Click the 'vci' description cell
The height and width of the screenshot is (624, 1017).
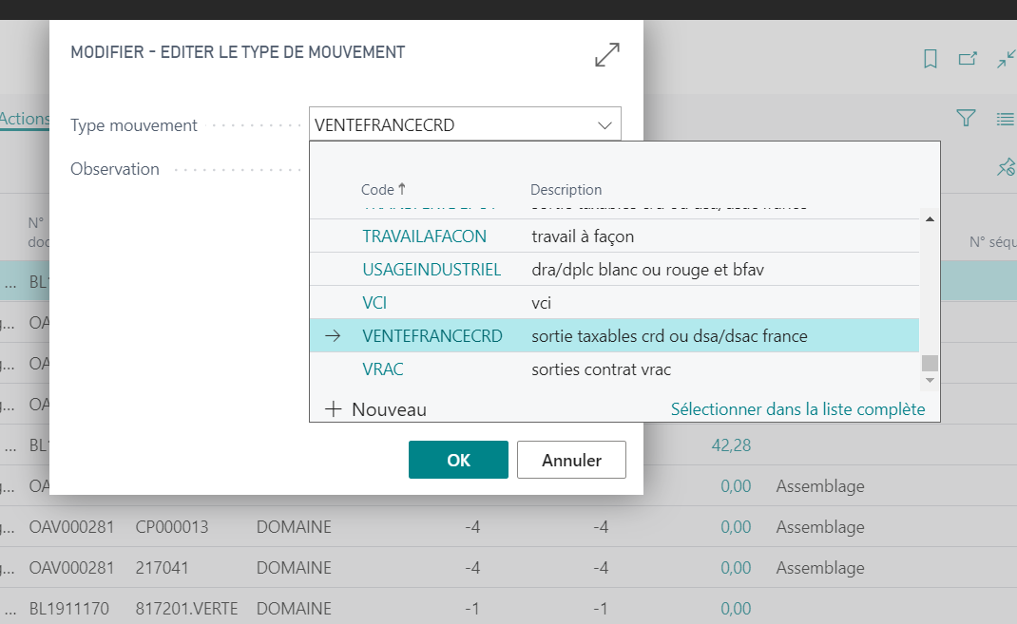tap(541, 303)
